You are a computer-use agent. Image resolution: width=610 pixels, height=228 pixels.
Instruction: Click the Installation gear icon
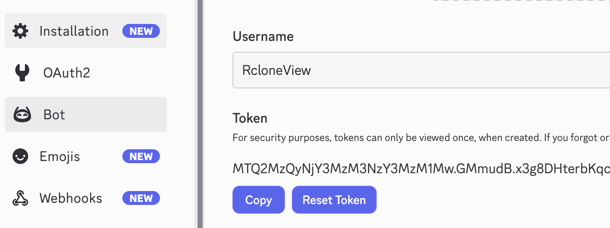(x=21, y=31)
